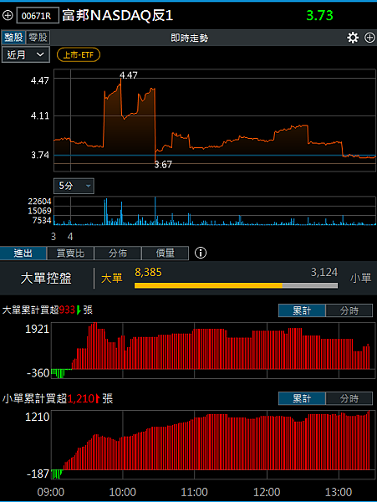Select the 價量 tab
This screenshot has height=502, width=377.
(x=165, y=254)
